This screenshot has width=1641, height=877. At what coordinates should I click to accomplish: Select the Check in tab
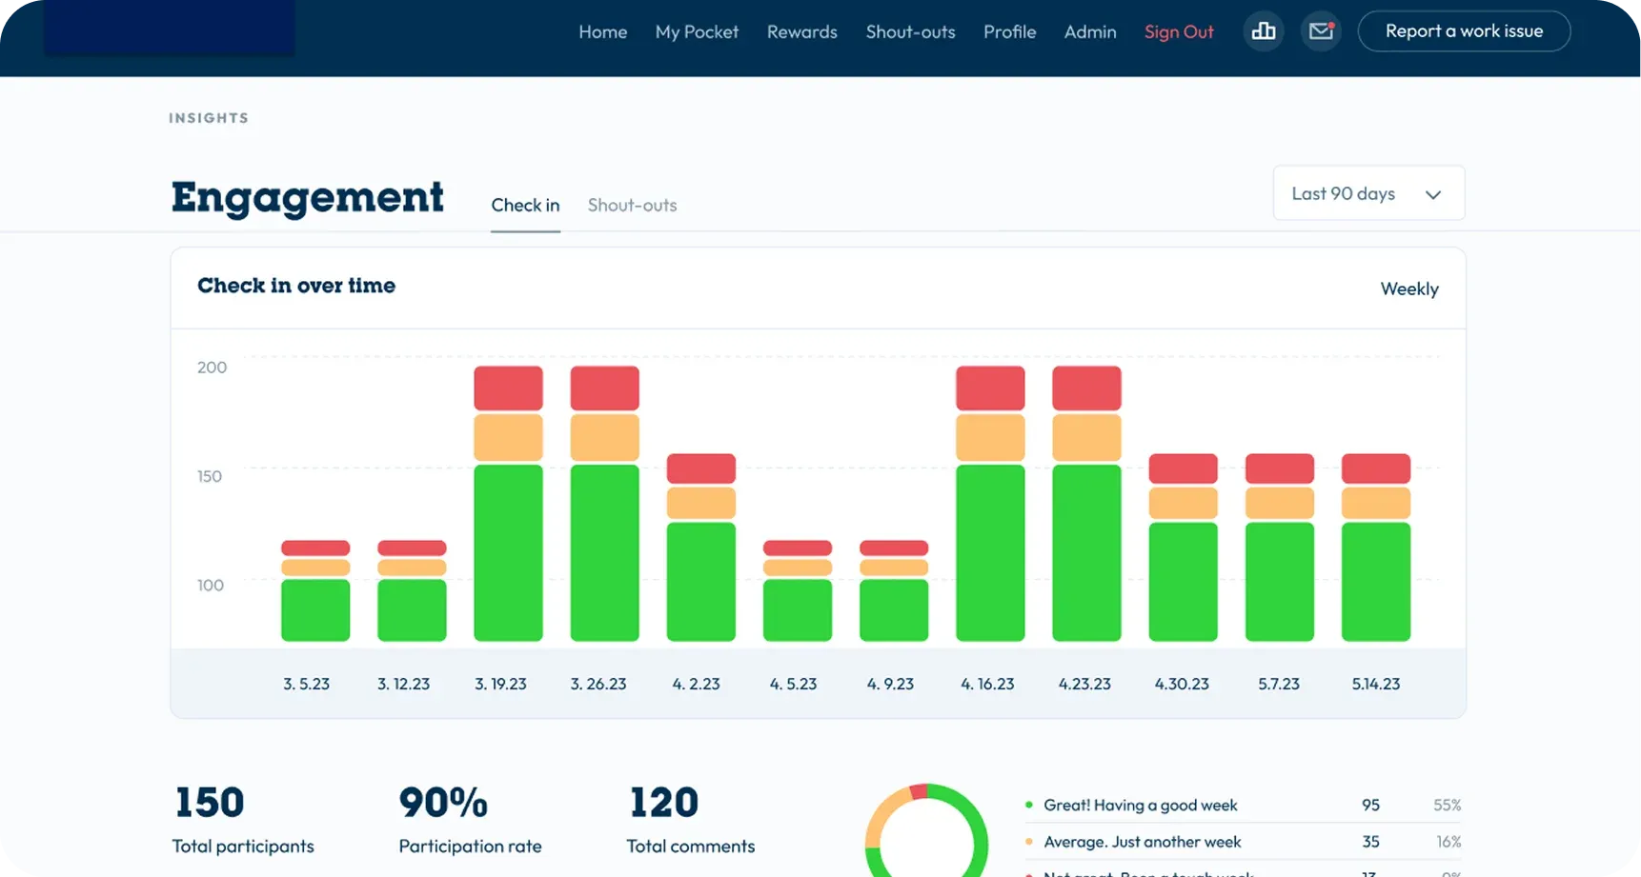pos(525,205)
